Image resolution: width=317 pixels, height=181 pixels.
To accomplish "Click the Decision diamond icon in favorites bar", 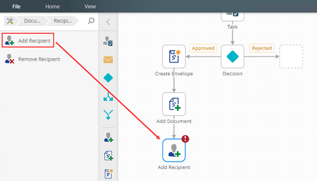I will [x=108, y=78].
